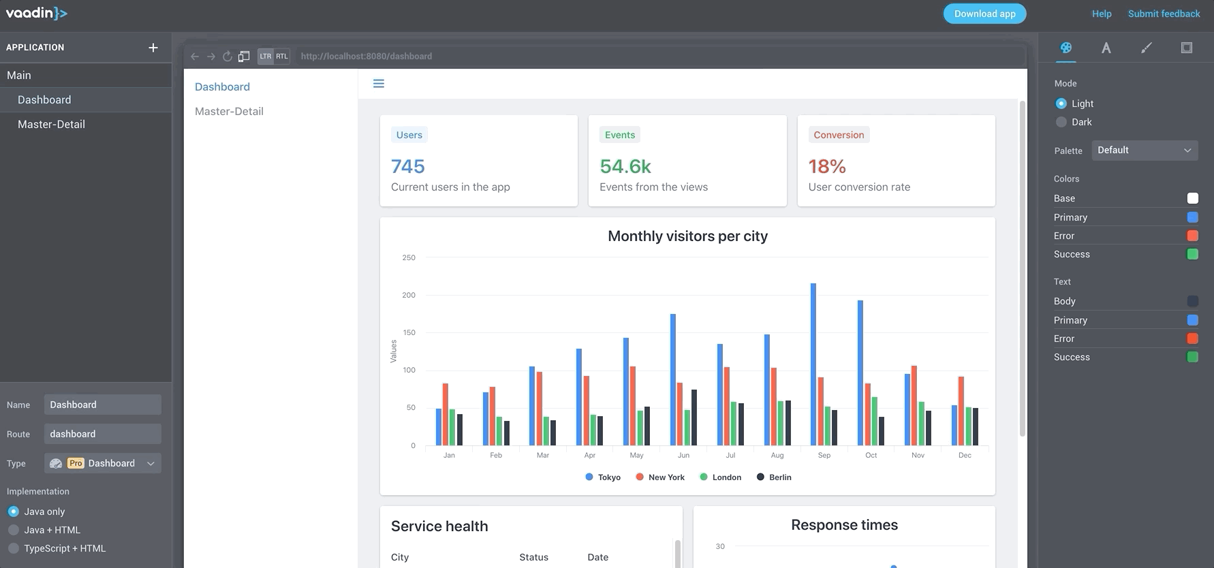
Task: Add a new application view with plus icon
Action: (153, 48)
